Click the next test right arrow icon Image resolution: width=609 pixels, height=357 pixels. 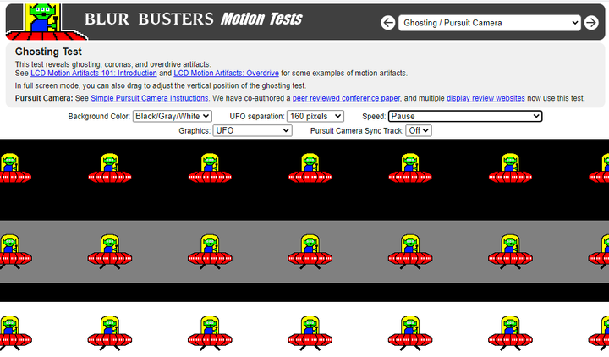(x=591, y=23)
